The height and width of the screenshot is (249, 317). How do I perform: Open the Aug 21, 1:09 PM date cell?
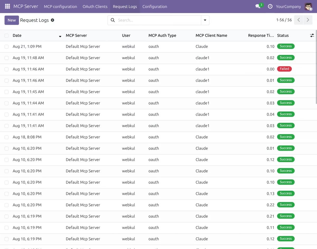click(x=27, y=46)
